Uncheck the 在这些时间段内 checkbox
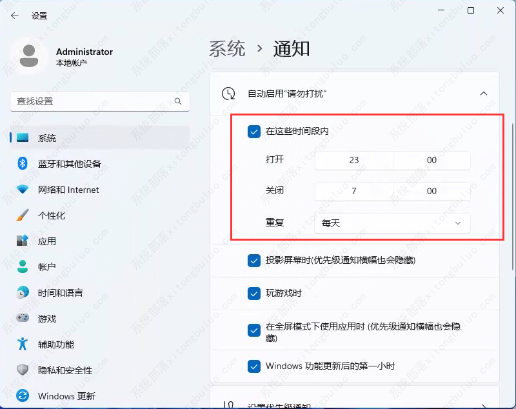This screenshot has width=516, height=409. (254, 132)
